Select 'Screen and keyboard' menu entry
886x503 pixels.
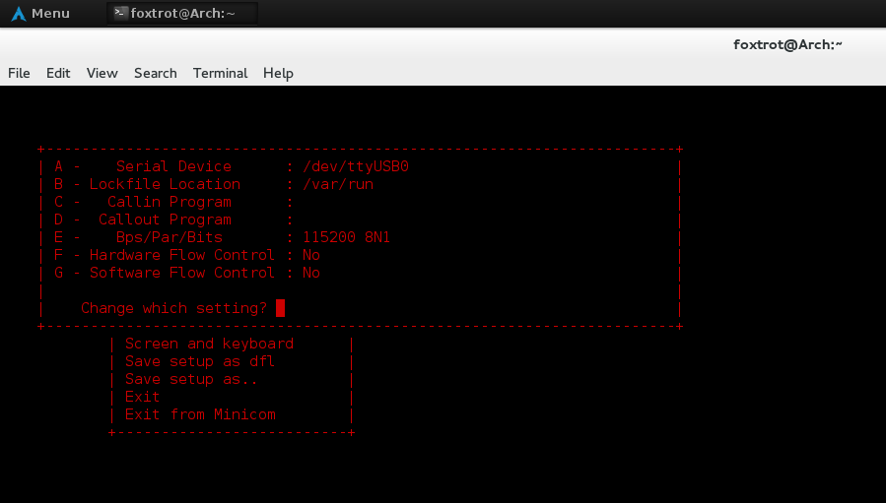click(x=209, y=344)
